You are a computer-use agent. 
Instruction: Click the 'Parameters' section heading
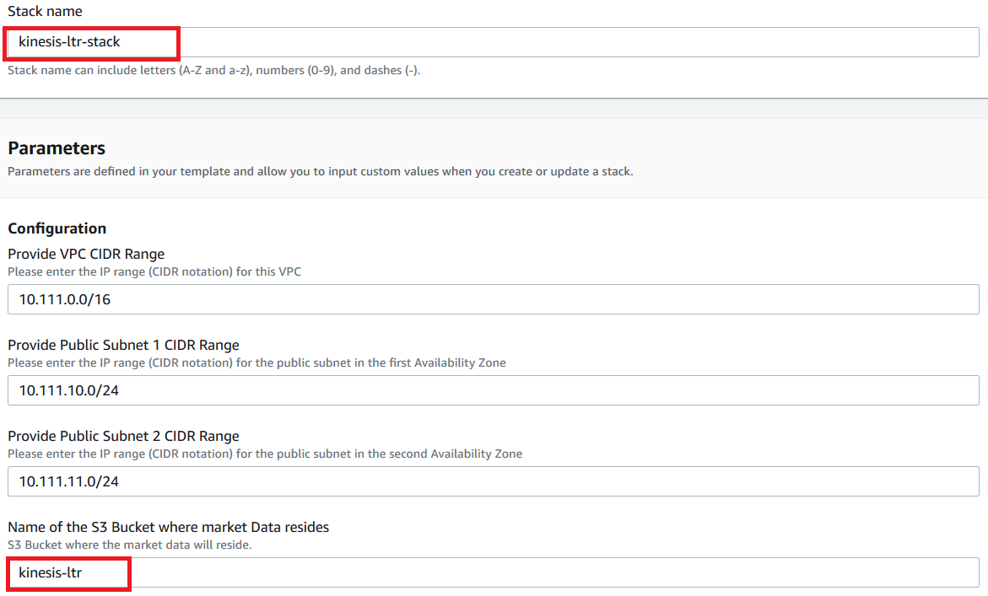57,148
